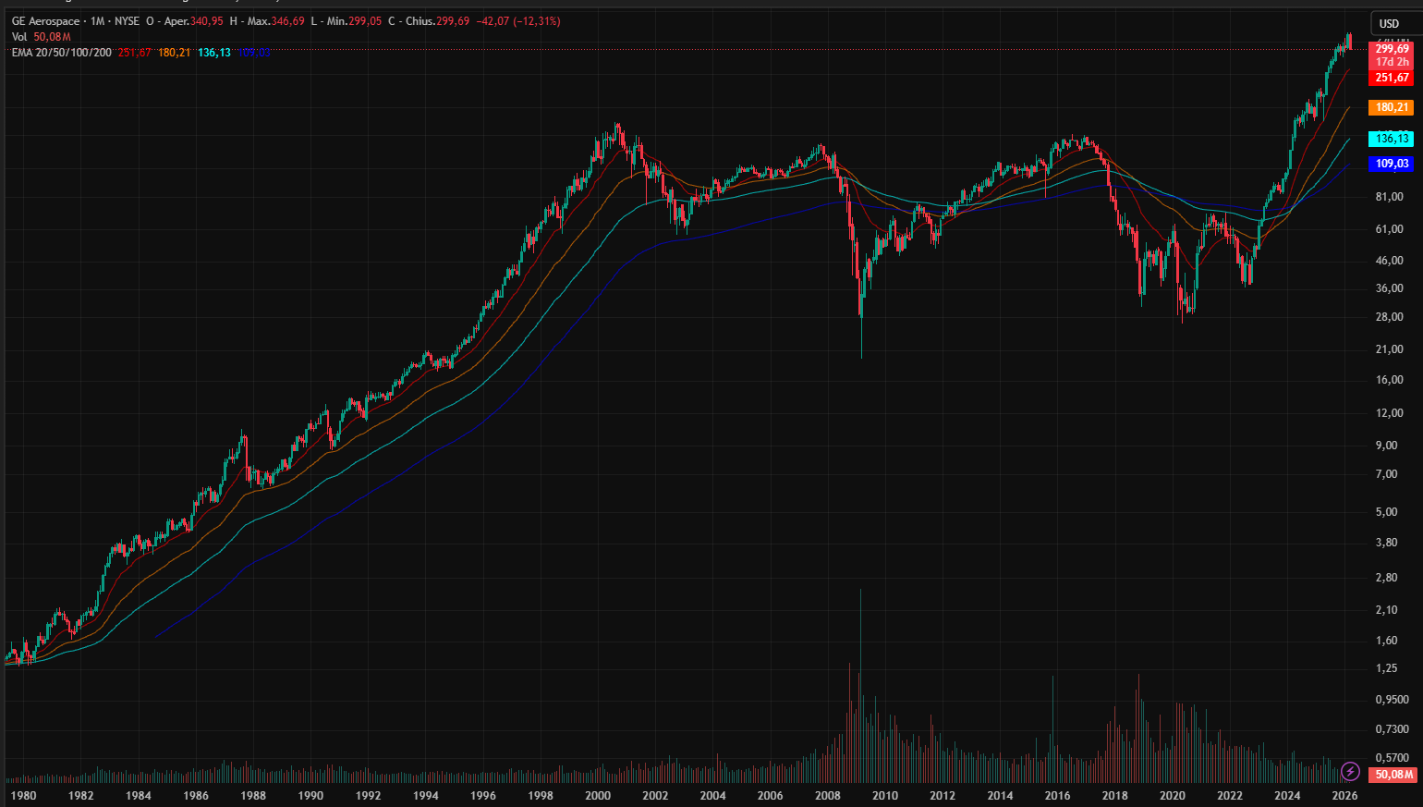1423x807 pixels.
Task: Click the 1988 label on time axis
Action: click(x=253, y=796)
